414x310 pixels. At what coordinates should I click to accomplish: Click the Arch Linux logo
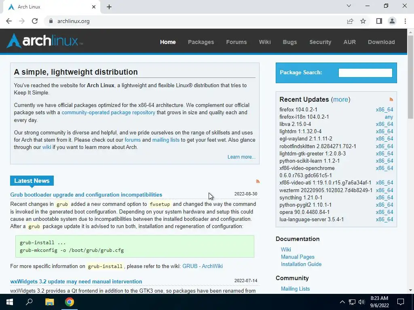pyautogui.click(x=44, y=41)
